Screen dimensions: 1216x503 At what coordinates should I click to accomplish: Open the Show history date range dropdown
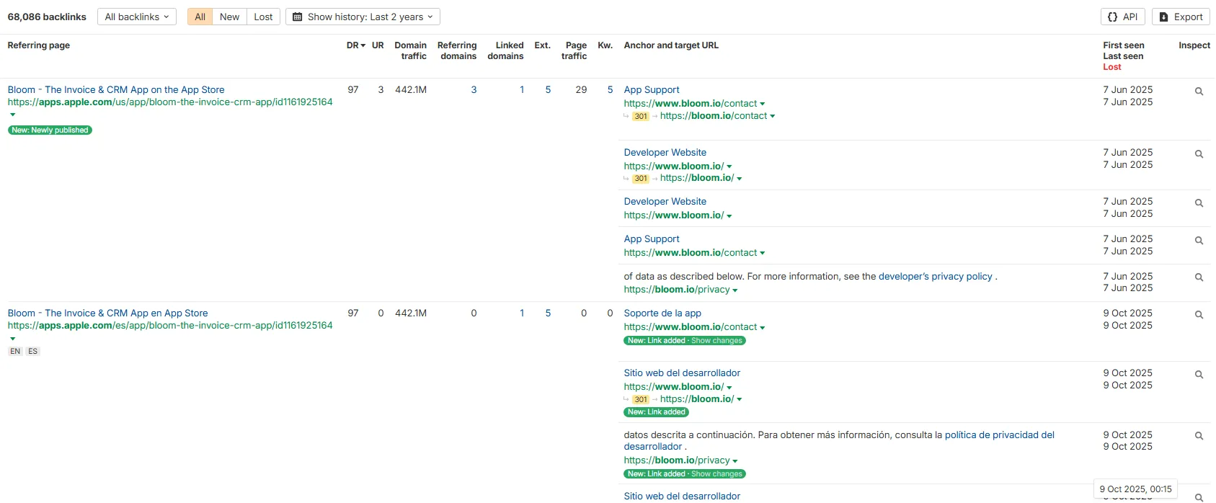pyautogui.click(x=363, y=17)
